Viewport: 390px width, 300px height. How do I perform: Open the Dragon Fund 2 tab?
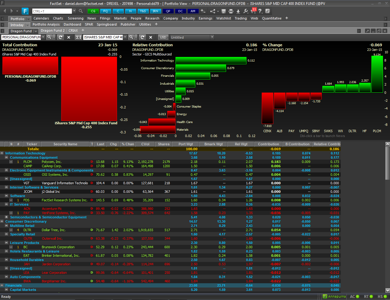(x=53, y=30)
